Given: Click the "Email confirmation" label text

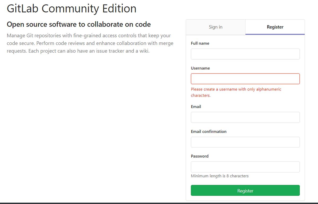Looking at the screenshot, I should tap(209, 132).
